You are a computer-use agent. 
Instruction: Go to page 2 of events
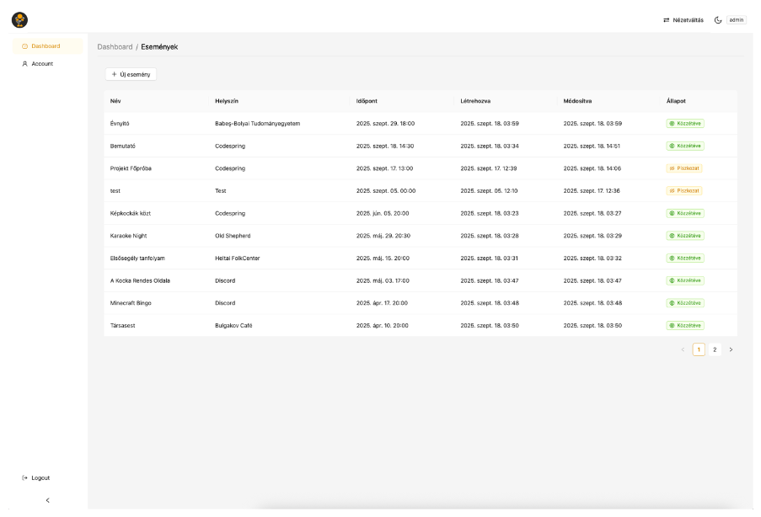coord(715,349)
